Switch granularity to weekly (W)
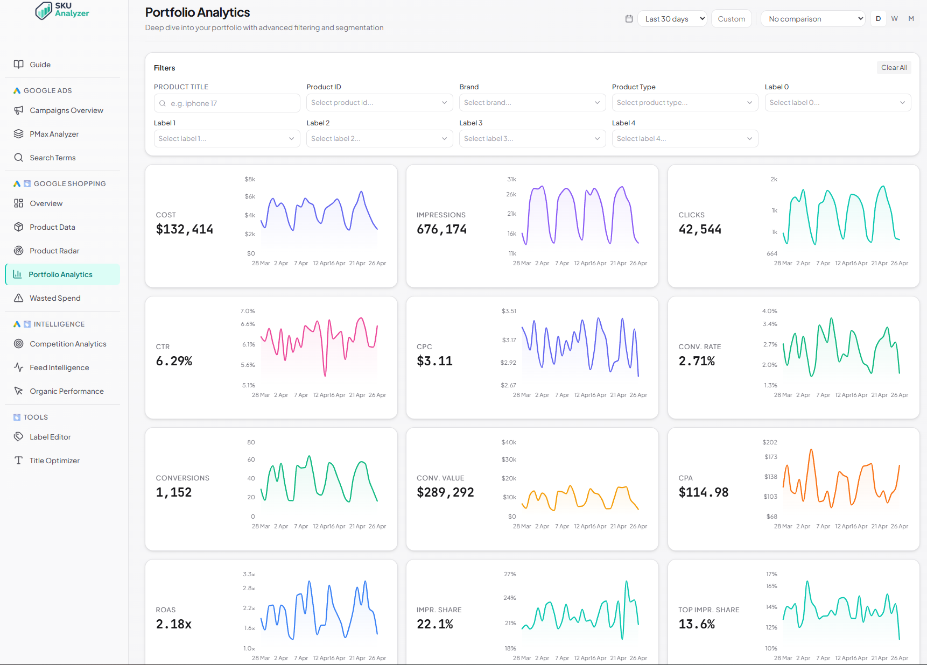 (x=895, y=19)
